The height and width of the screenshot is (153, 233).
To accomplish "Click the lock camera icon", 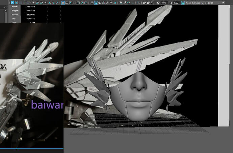I will [x=37, y=3].
